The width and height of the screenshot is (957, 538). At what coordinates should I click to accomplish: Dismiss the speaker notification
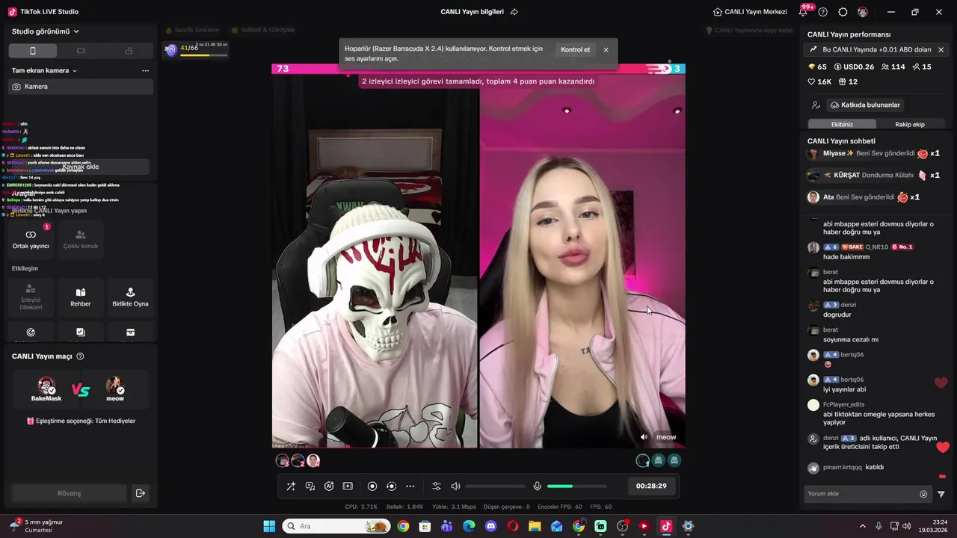pyautogui.click(x=606, y=49)
